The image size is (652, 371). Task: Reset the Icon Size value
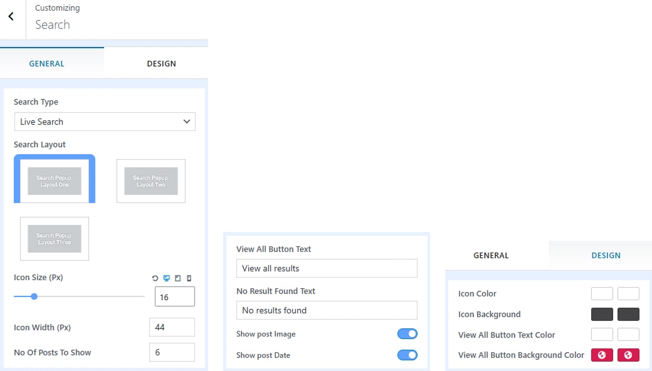click(x=155, y=278)
